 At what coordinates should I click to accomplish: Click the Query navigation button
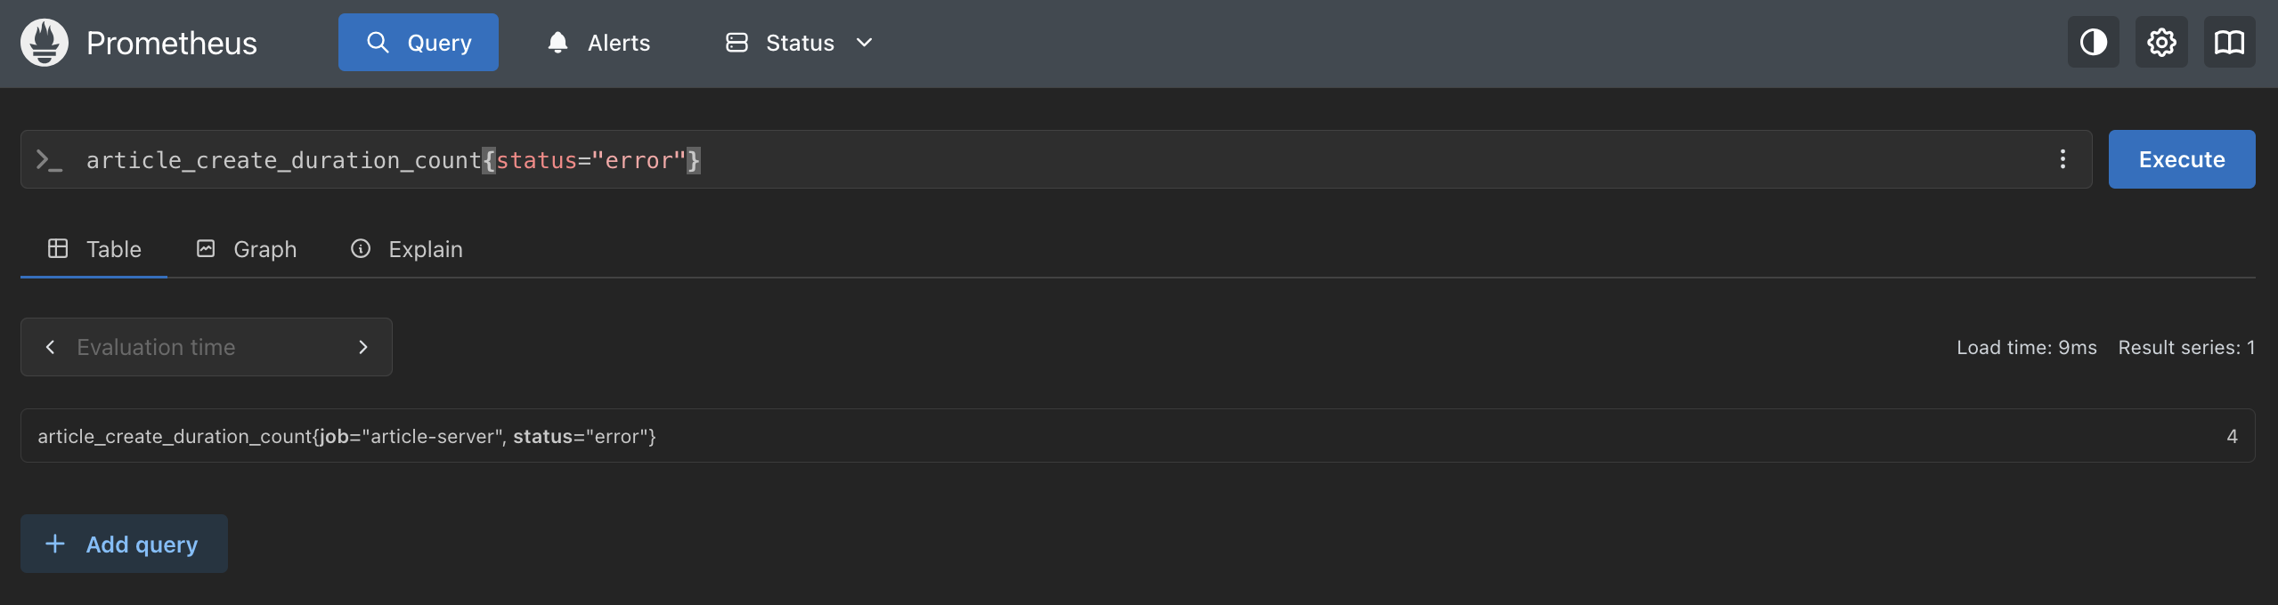click(419, 43)
